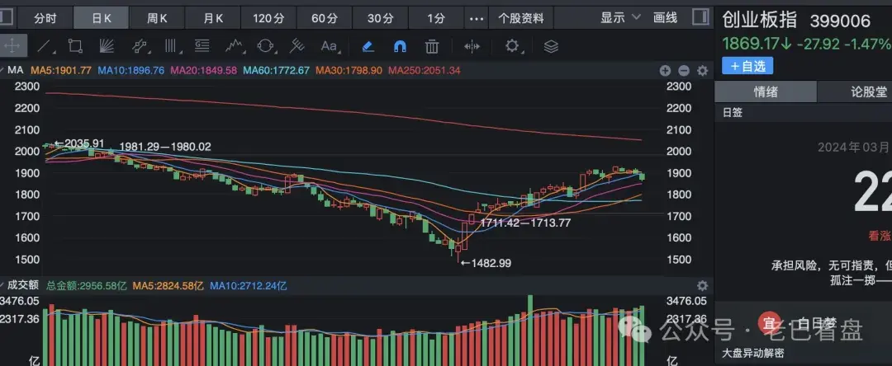Screen dimensions: 892x366
Task: Toggle the crosshair cursor tool
Action: pos(14,46)
